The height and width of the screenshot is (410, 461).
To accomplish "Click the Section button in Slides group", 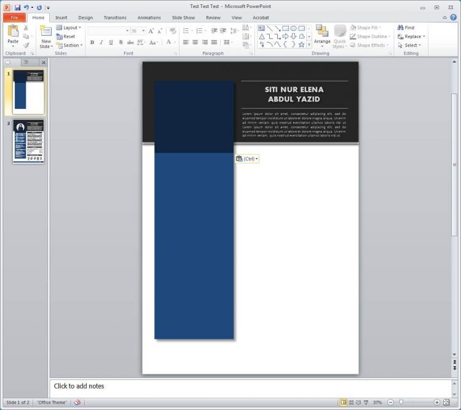I will click(x=69, y=45).
